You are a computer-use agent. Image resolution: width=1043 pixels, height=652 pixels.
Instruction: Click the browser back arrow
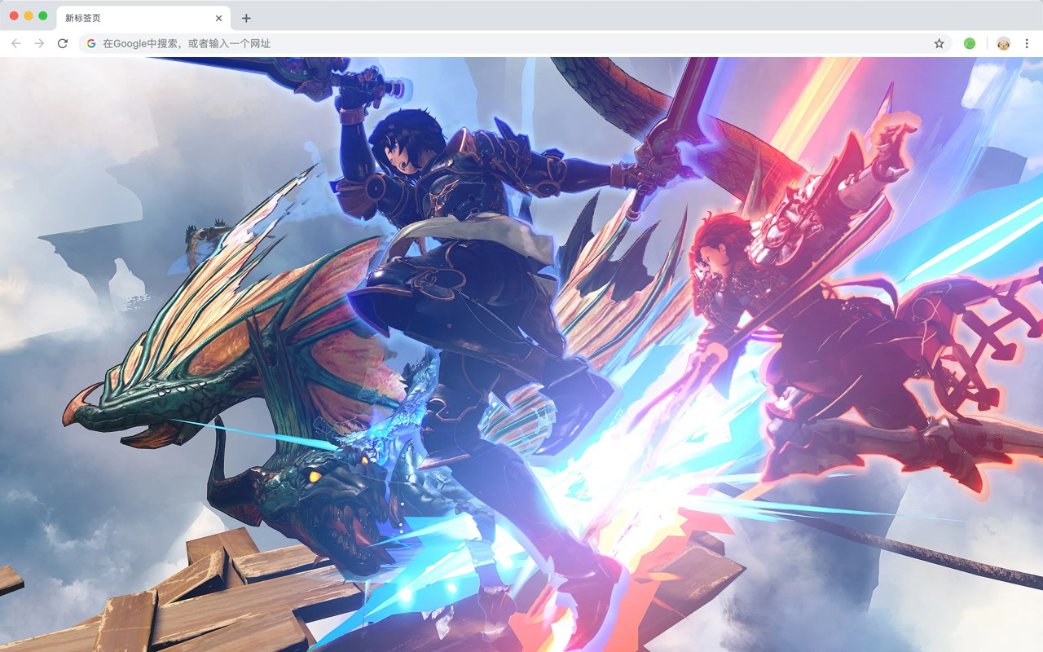(x=16, y=43)
